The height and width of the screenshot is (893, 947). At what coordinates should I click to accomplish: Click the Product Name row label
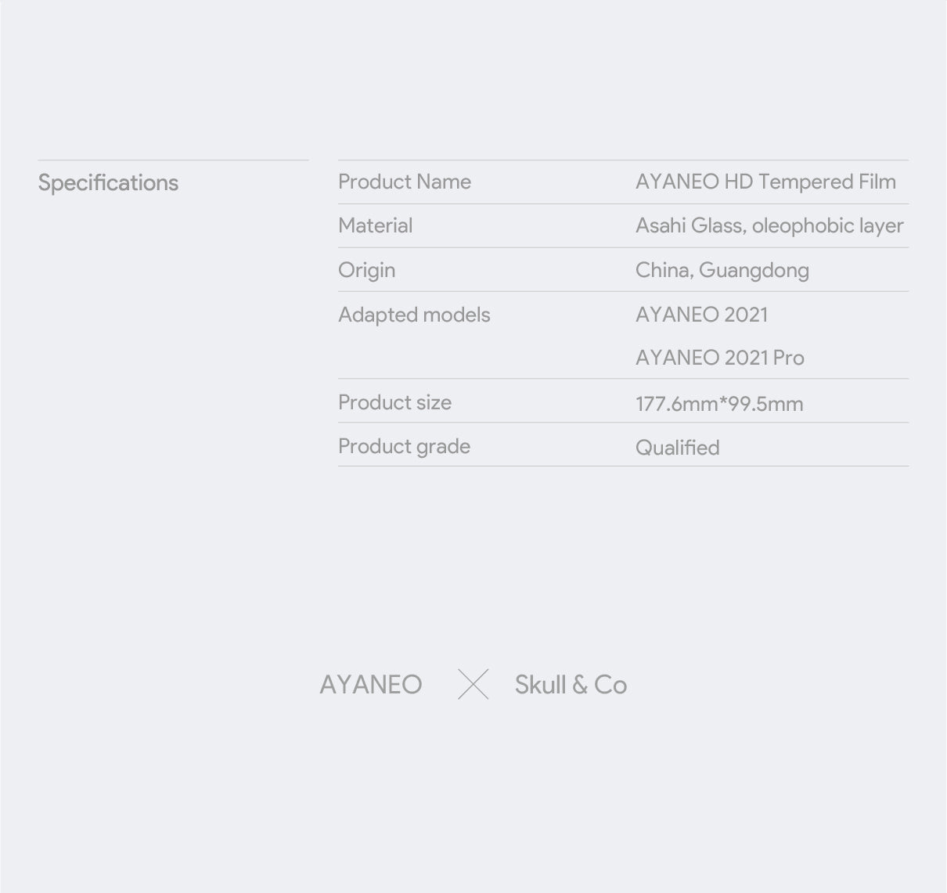point(404,182)
